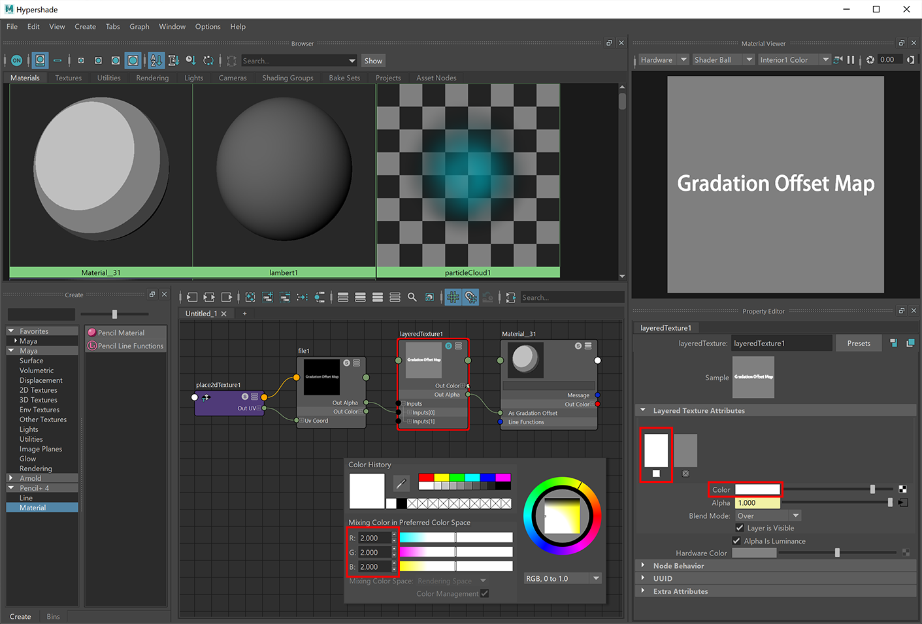Viewport: 922px width, 624px height.
Task: Click the Hardware Color swatch
Action: pyautogui.click(x=754, y=553)
